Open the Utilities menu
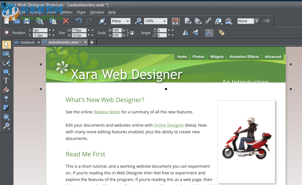The height and width of the screenshot is (185, 302). click(66, 12)
